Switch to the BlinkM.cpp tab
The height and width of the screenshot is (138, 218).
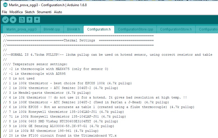pyautogui.click(x=52, y=29)
